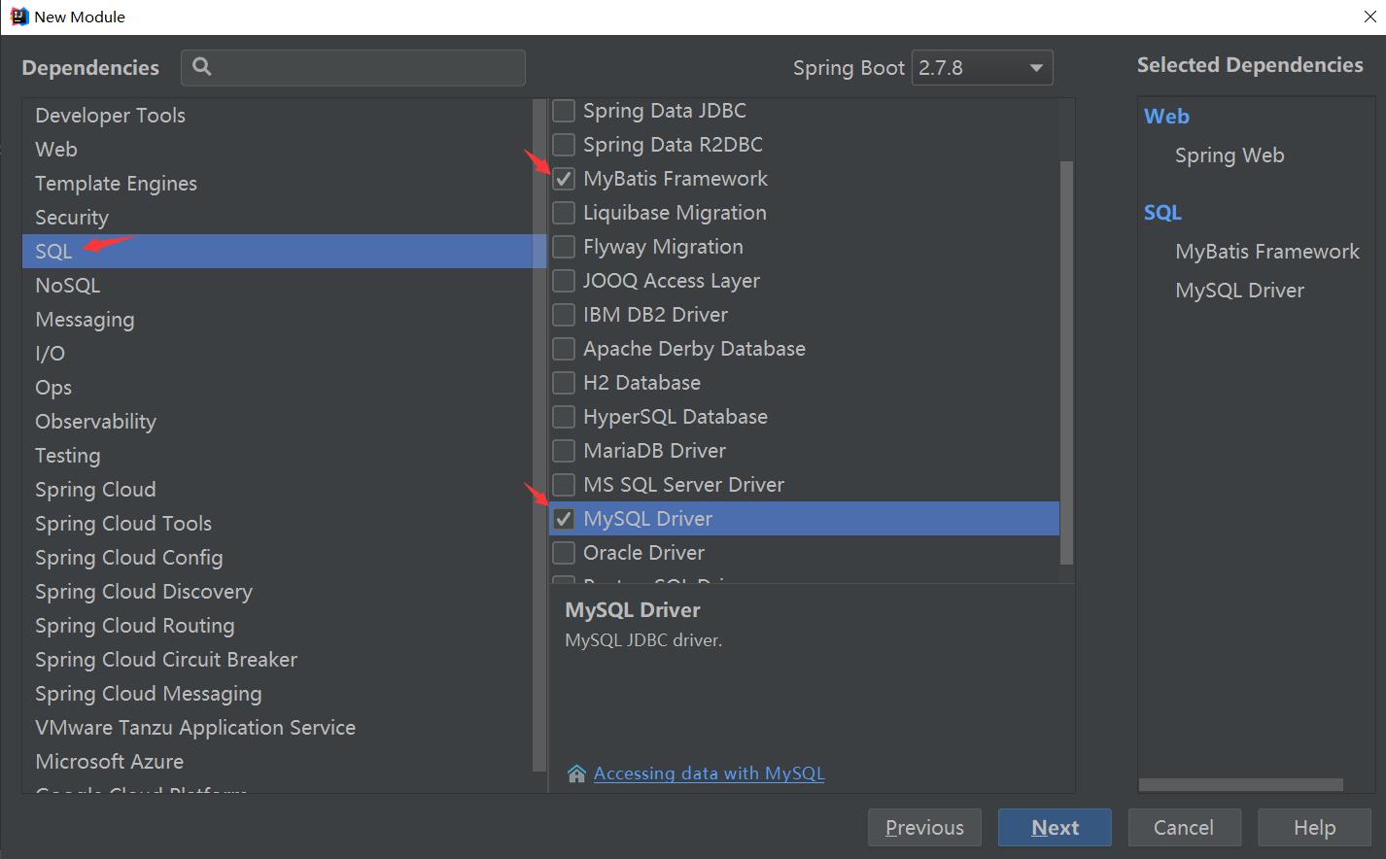Uncheck the MyBatis Framework checkbox
This screenshot has width=1386, height=859.
click(564, 179)
